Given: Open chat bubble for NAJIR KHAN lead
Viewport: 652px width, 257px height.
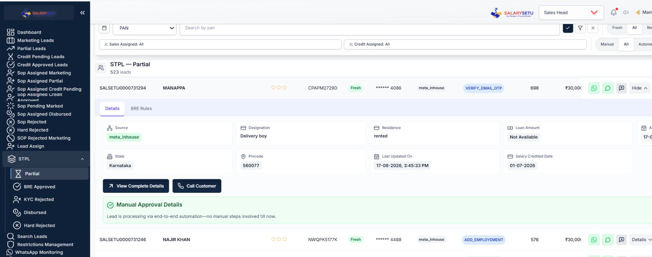Looking at the screenshot, I should pos(608,240).
